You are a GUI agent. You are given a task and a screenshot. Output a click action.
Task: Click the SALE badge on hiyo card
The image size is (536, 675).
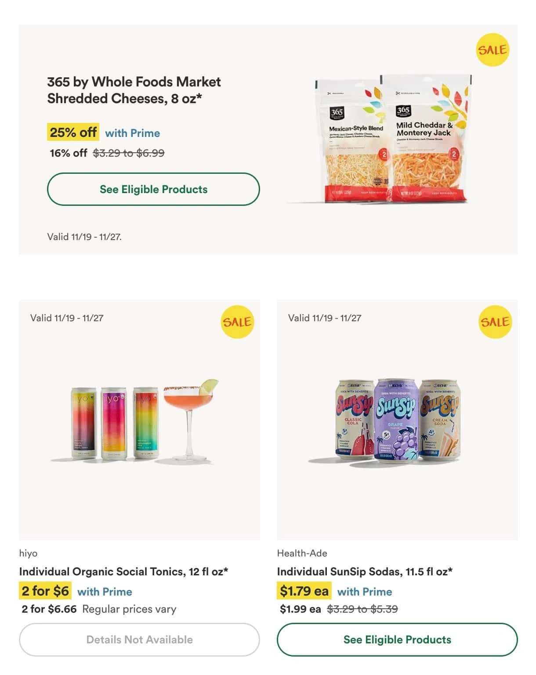237,322
